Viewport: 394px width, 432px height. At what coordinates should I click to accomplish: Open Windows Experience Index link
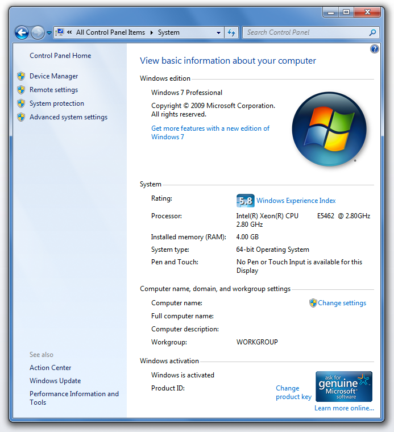pos(296,201)
